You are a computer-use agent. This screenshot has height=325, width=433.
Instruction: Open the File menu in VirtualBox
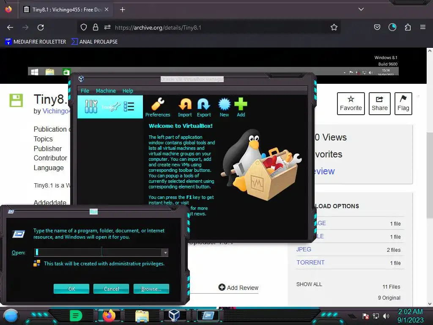pos(85,91)
